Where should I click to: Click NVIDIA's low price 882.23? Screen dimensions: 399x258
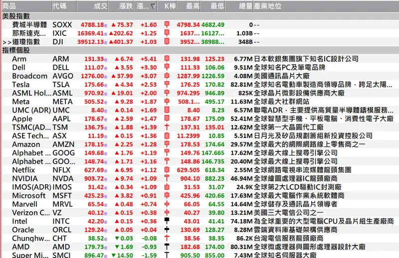tap(214, 178)
